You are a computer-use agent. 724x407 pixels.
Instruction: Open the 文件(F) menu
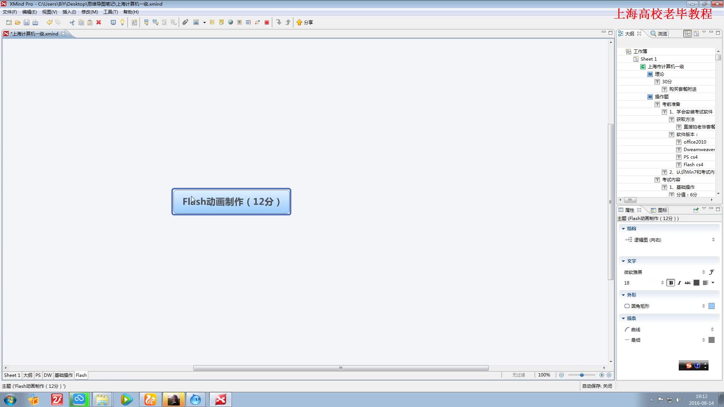pyautogui.click(x=10, y=12)
